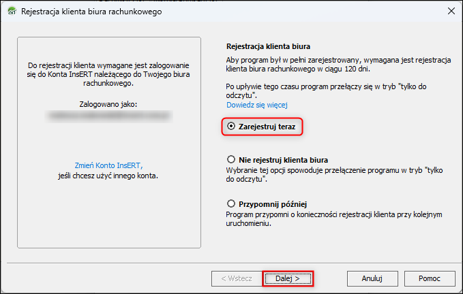The height and width of the screenshot is (294, 463).
Task: Click the reminder description under Przypomnij później
Action: click(x=334, y=219)
